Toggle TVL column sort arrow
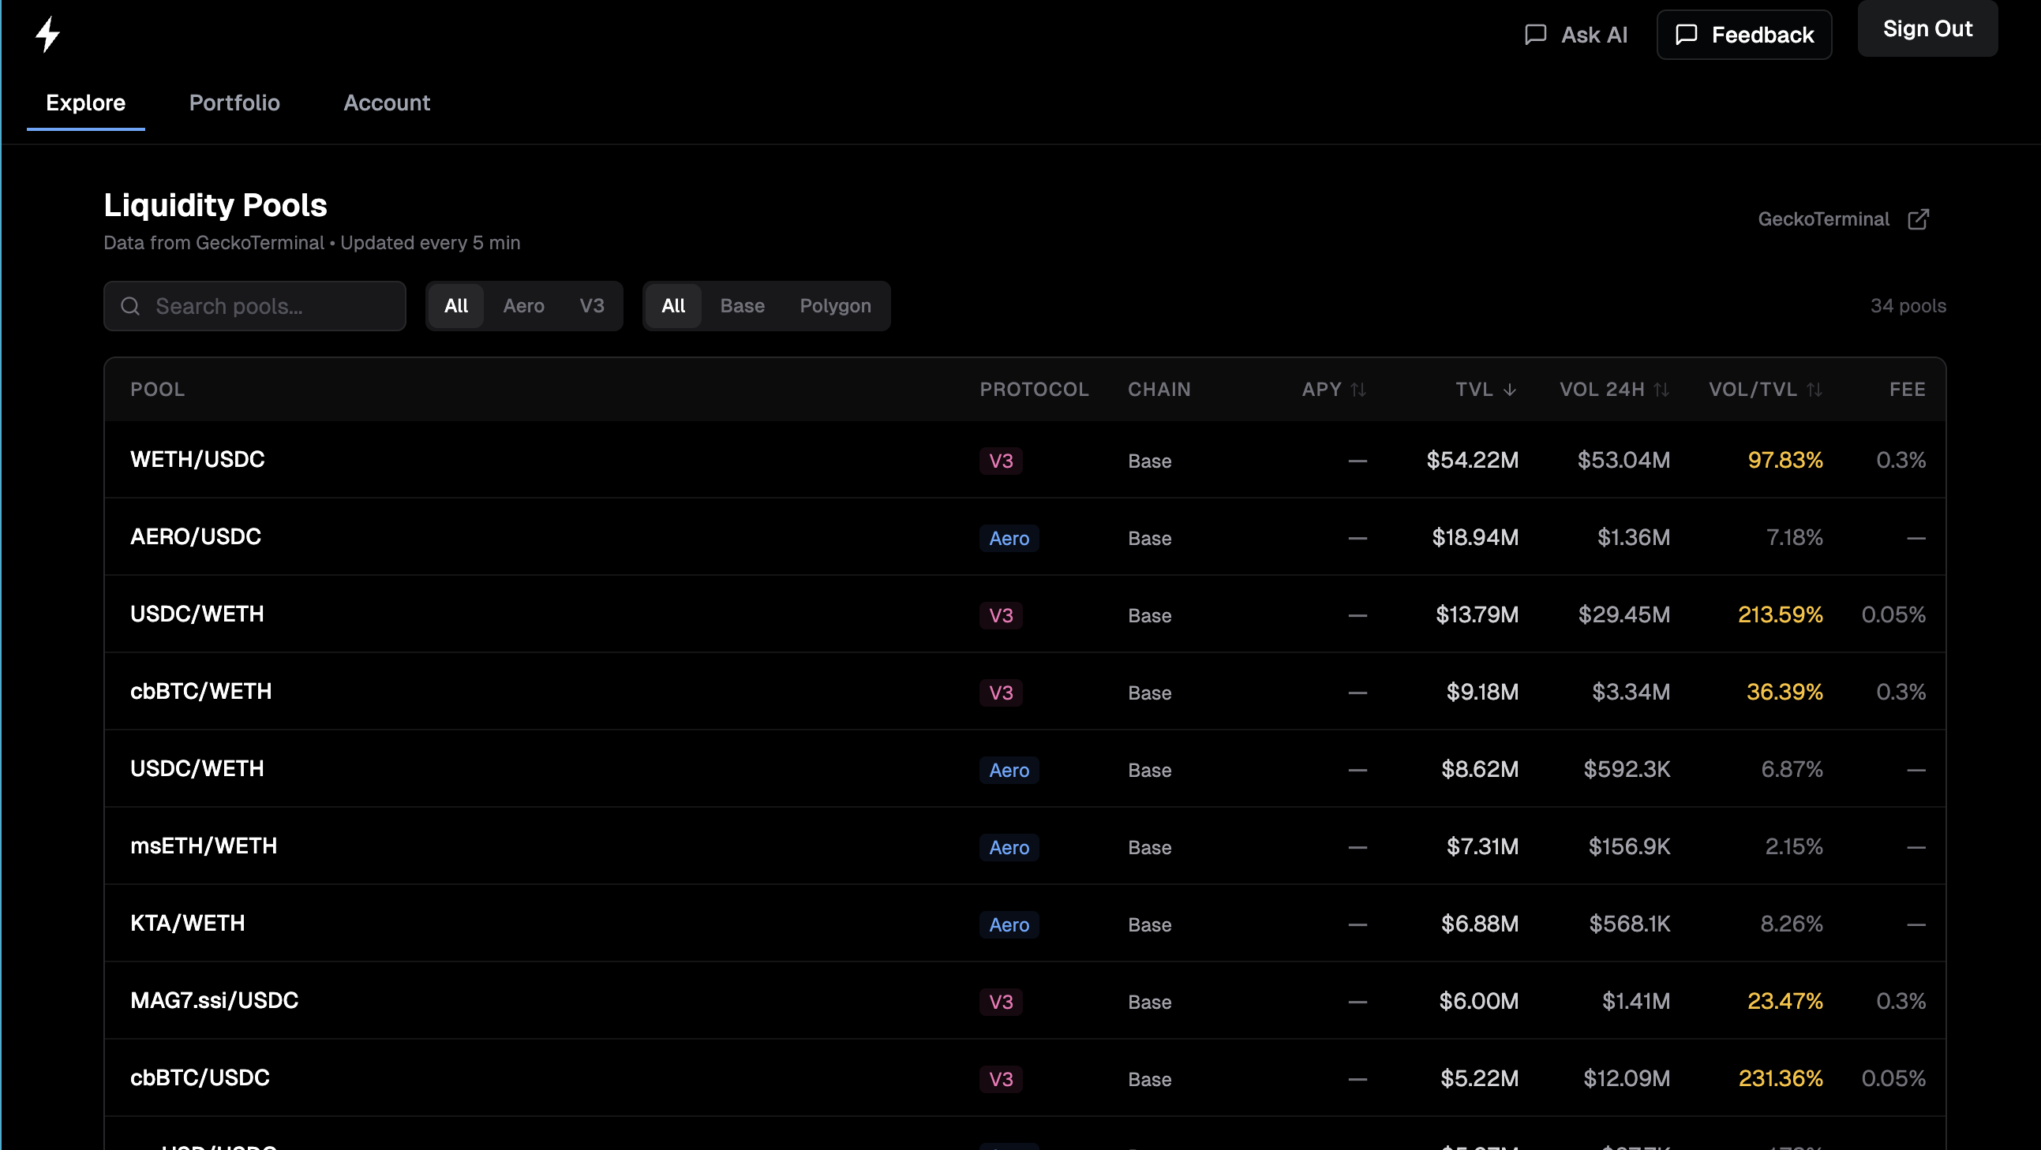The image size is (2041, 1150). point(1510,389)
